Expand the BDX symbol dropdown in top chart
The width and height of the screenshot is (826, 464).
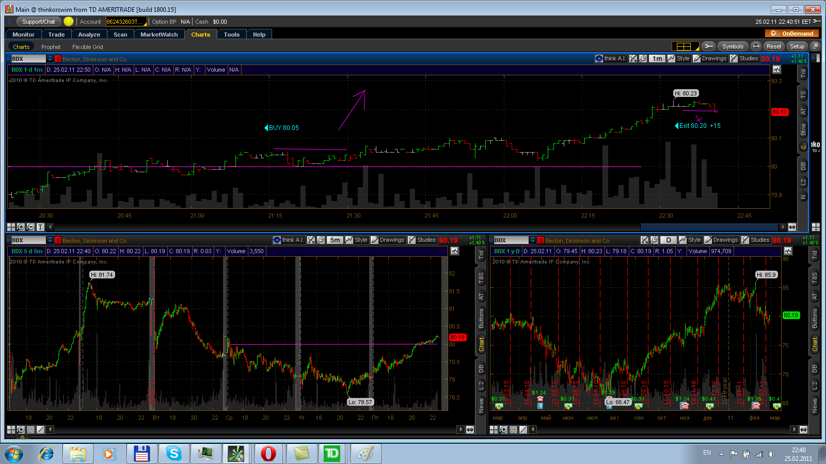tap(50, 59)
